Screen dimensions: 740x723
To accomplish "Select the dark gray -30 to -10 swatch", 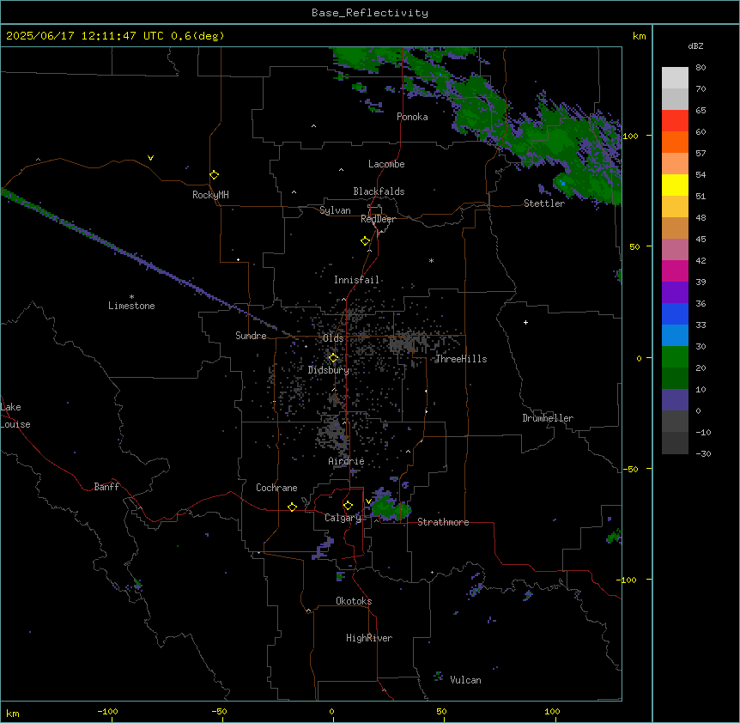I will tap(675, 443).
